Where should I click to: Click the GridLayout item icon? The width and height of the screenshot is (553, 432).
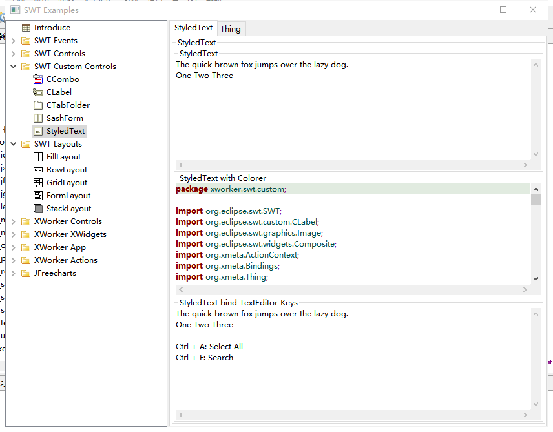pyautogui.click(x=37, y=183)
